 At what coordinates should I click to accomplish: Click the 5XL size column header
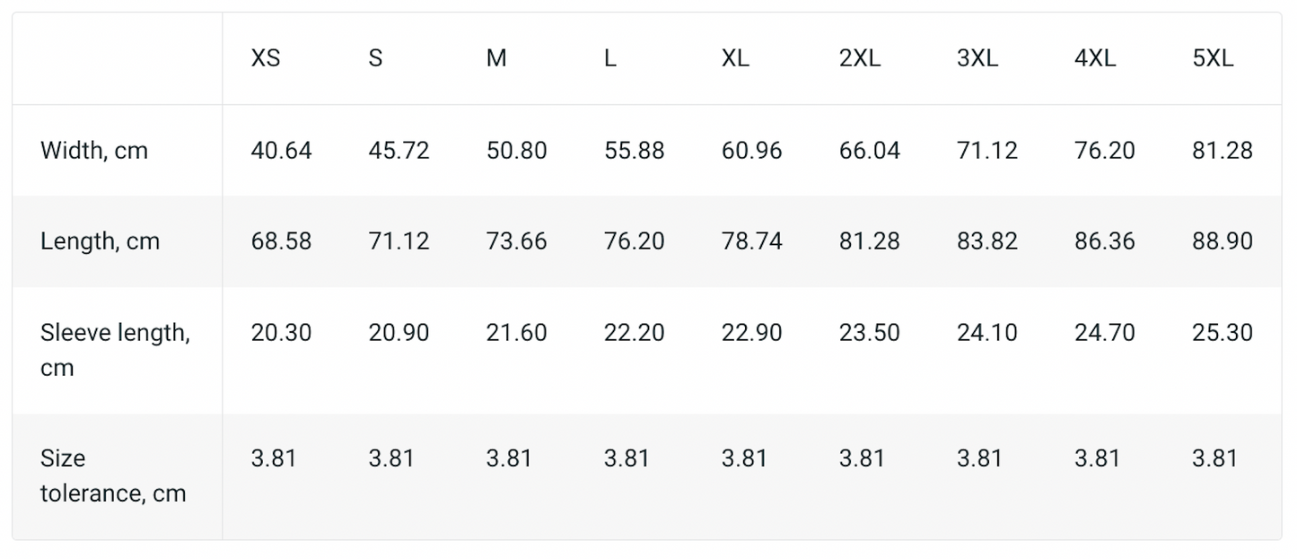(1213, 58)
